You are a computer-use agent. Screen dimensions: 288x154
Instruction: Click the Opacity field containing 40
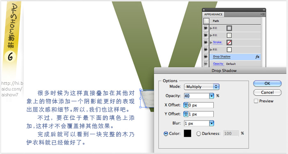coord(196,96)
